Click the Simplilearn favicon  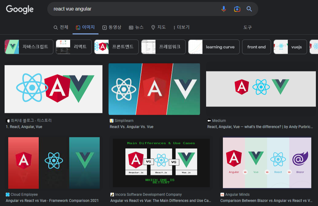coord(112,121)
